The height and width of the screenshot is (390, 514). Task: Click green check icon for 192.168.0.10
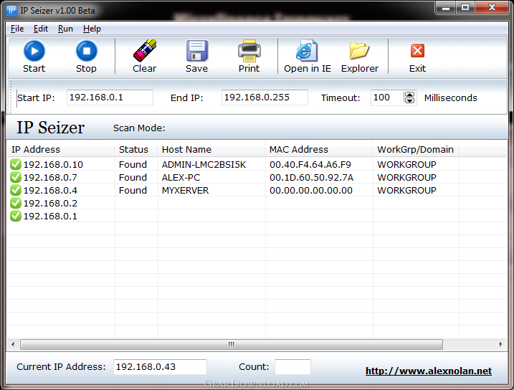(15, 164)
